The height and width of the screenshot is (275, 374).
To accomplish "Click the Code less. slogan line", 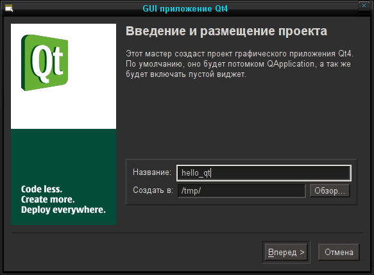I will click(42, 189).
